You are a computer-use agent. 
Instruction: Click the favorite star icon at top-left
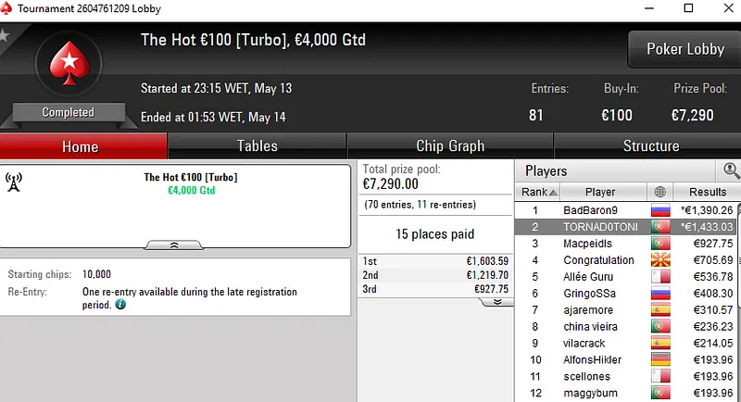pos(4,36)
